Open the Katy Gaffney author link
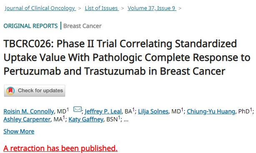256x153 pixels. (x=86, y=119)
